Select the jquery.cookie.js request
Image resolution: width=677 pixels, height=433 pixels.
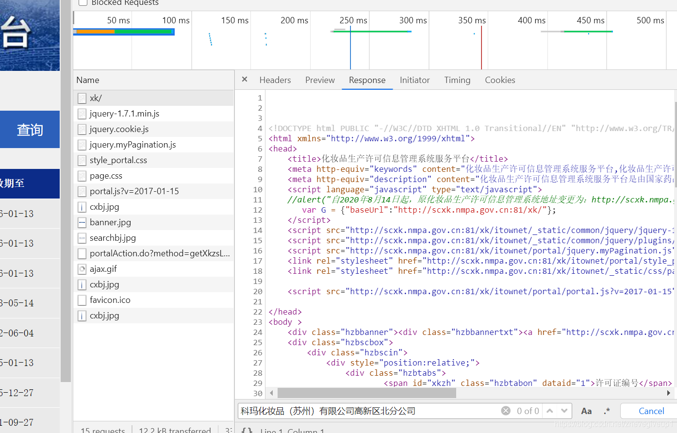(153, 129)
